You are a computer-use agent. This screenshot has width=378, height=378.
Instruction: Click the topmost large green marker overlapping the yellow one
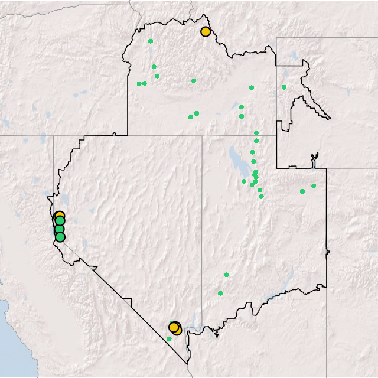tap(60, 220)
